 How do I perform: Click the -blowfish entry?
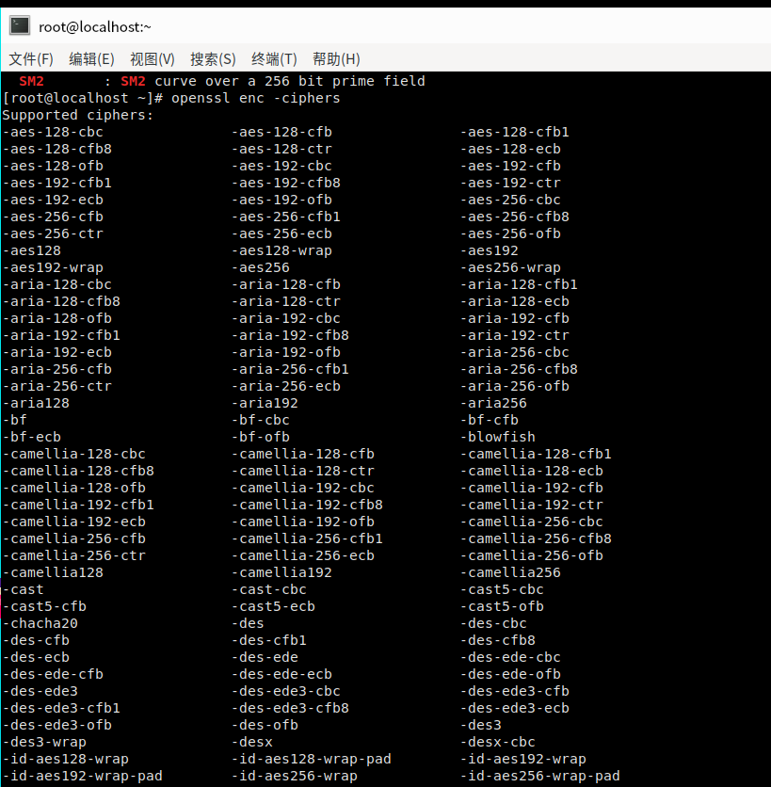coord(498,437)
